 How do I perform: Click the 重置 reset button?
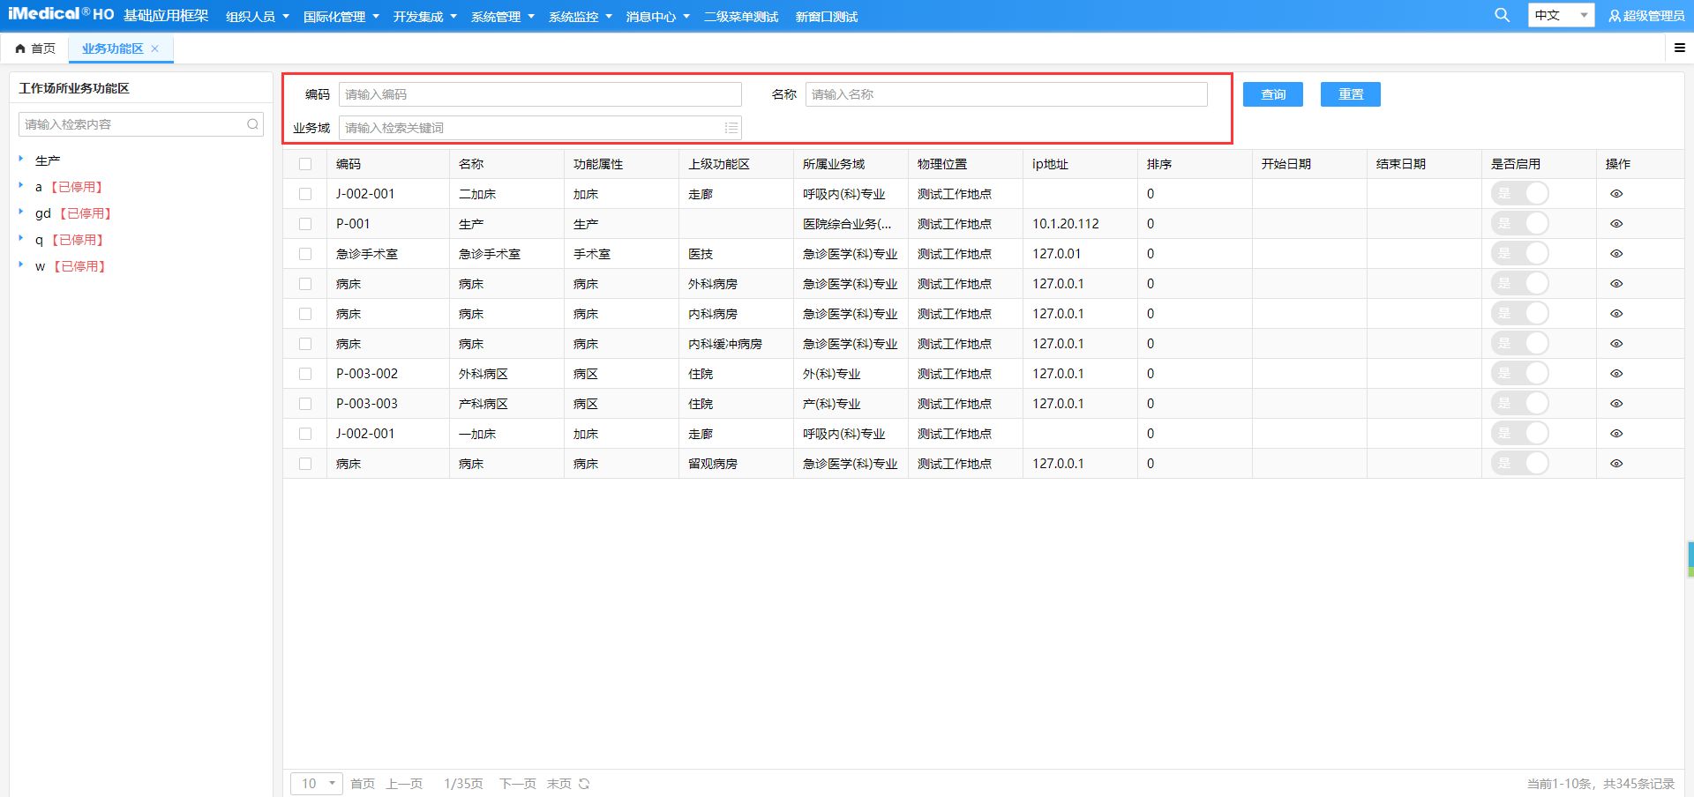coord(1350,94)
